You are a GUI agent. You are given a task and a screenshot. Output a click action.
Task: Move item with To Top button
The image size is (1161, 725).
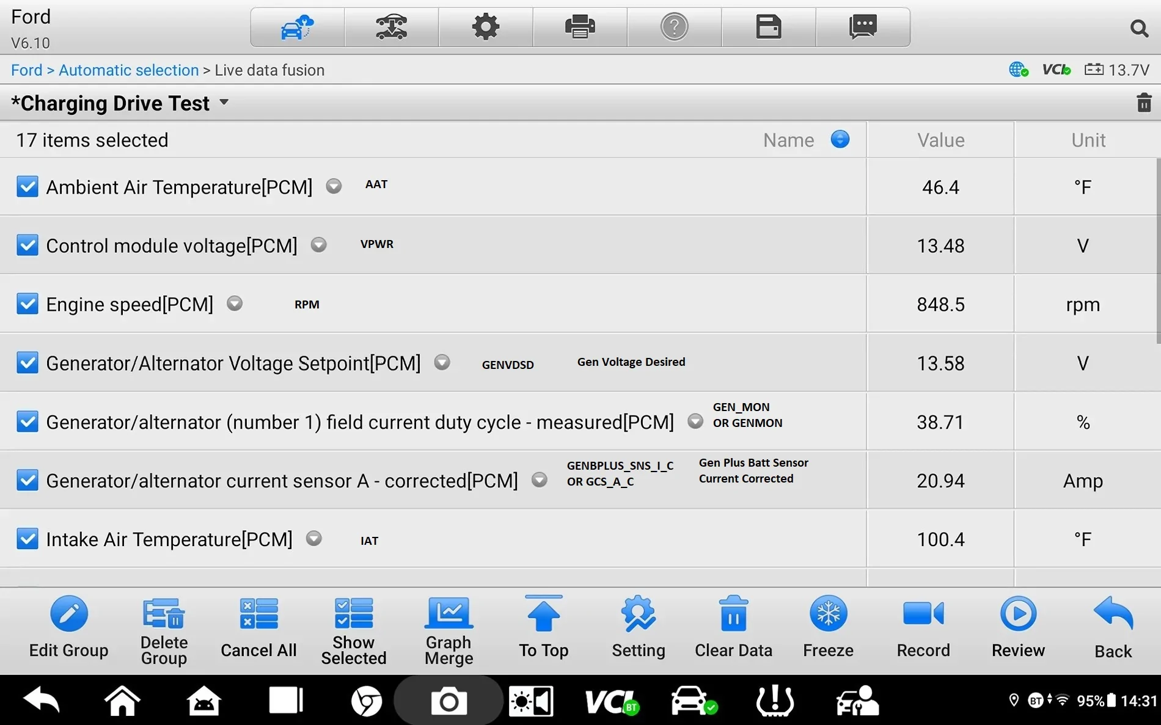pyautogui.click(x=544, y=627)
